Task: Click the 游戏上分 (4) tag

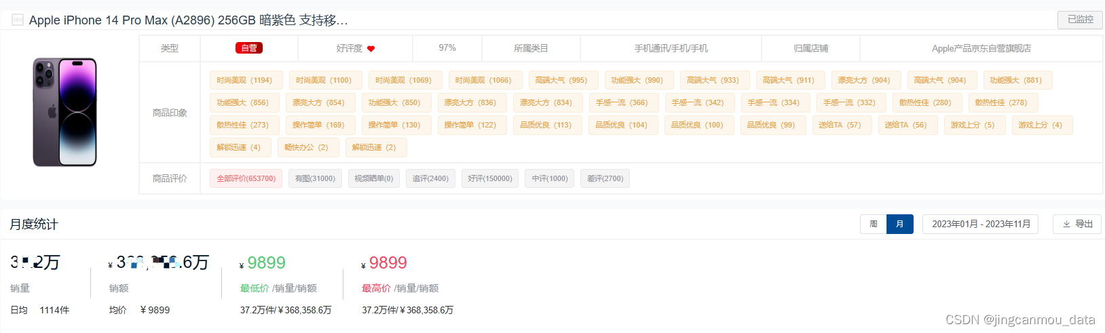Action: tap(1043, 125)
